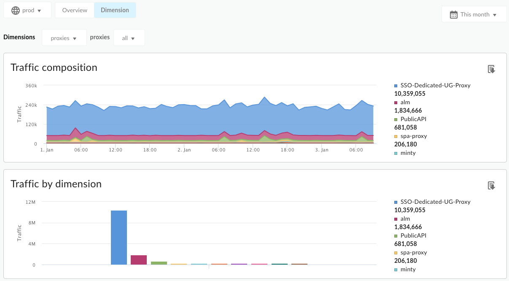Viewport: 509px width, 281px height.
Task: Click orange spa-proxy legend marker
Action: 396,135
